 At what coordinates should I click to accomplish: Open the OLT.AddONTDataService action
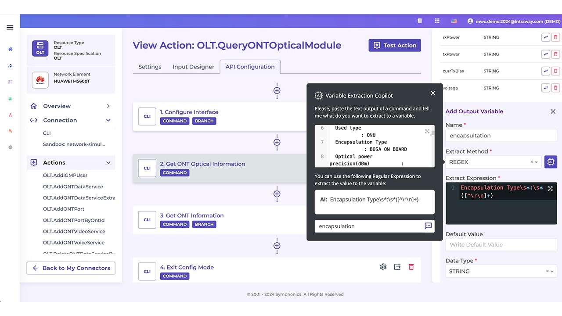click(73, 187)
